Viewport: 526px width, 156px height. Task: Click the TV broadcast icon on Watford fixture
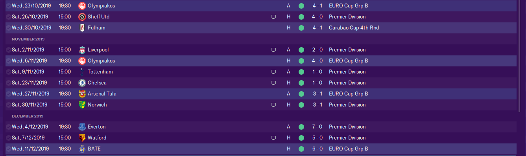click(x=273, y=138)
